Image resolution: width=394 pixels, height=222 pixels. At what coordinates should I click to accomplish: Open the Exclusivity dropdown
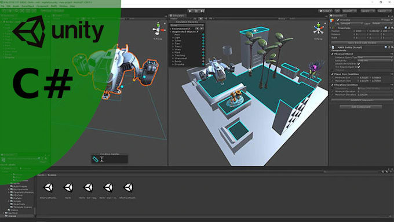click(375, 61)
